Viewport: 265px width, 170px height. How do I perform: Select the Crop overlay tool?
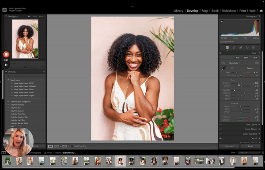(x=234, y=48)
